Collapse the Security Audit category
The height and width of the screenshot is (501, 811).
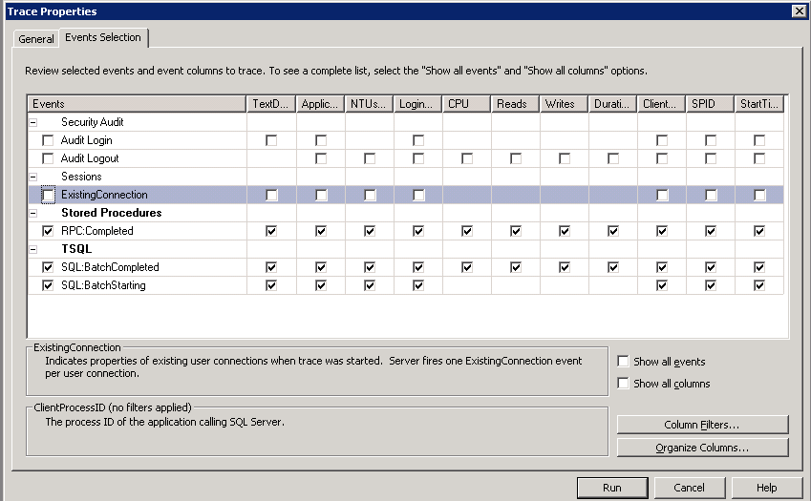33,122
